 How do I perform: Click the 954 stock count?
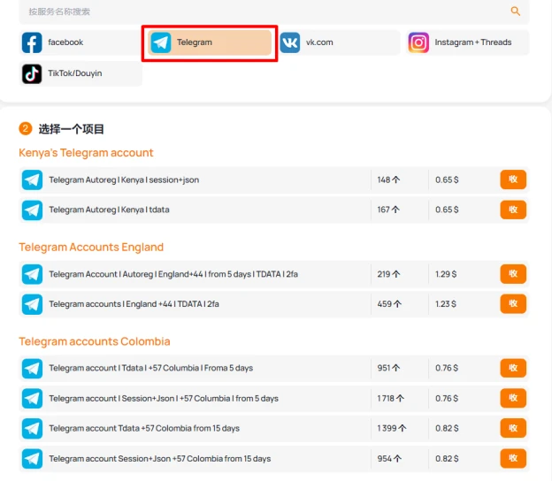(x=389, y=459)
